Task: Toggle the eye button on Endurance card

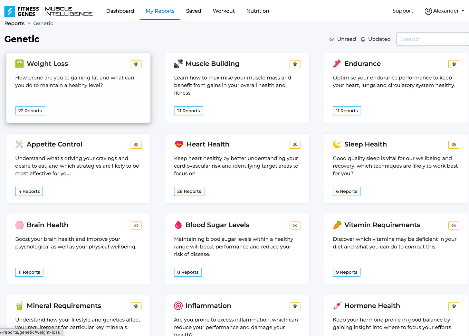Action: [454, 64]
